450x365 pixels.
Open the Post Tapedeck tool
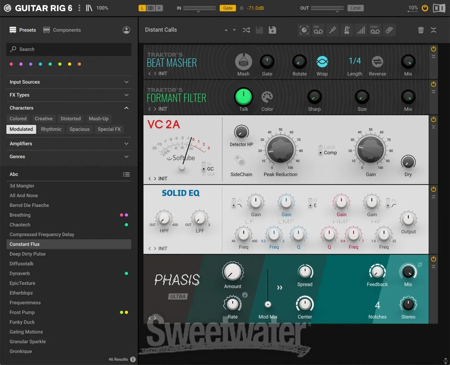coord(375,30)
